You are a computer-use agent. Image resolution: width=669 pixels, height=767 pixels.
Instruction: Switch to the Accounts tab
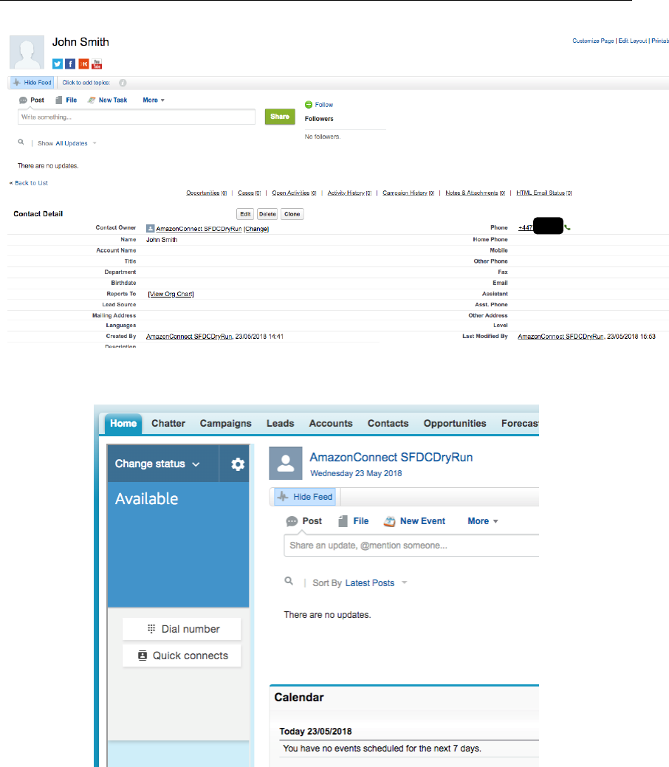pos(331,424)
